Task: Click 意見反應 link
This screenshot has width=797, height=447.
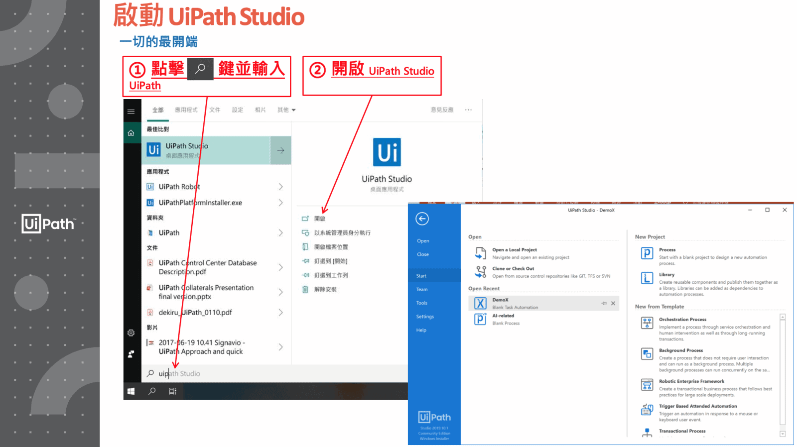Action: click(442, 110)
